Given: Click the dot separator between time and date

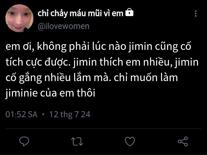Looking at the screenshot, I should point(43,115).
